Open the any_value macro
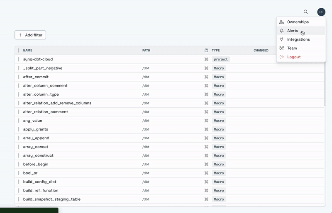 [33, 121]
